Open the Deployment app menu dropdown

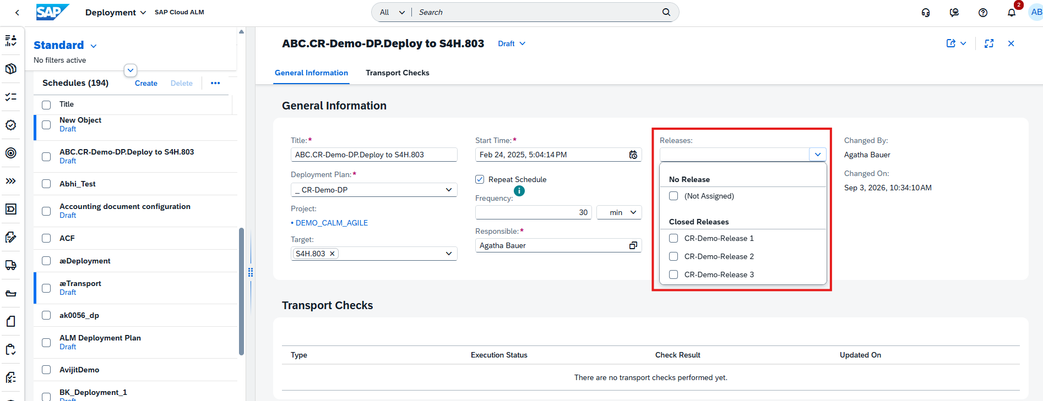[x=116, y=12]
